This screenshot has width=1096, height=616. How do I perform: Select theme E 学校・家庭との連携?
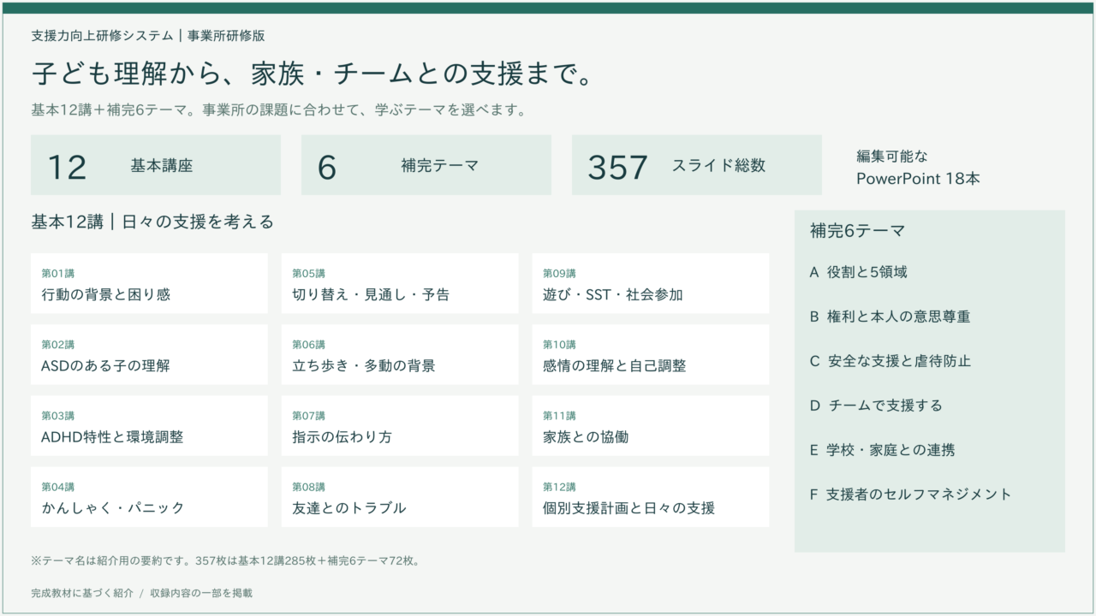click(883, 450)
